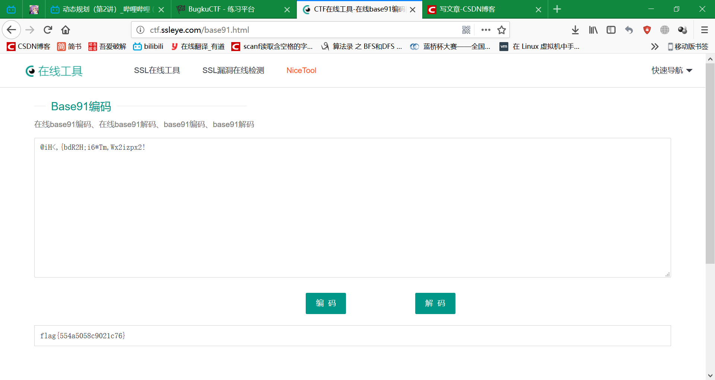
Task: Reload the current page
Action: [48, 30]
